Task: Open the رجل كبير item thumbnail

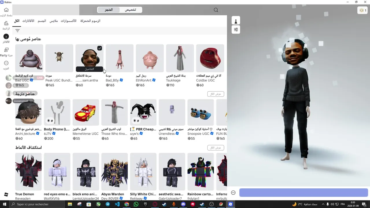Action: click(150, 58)
